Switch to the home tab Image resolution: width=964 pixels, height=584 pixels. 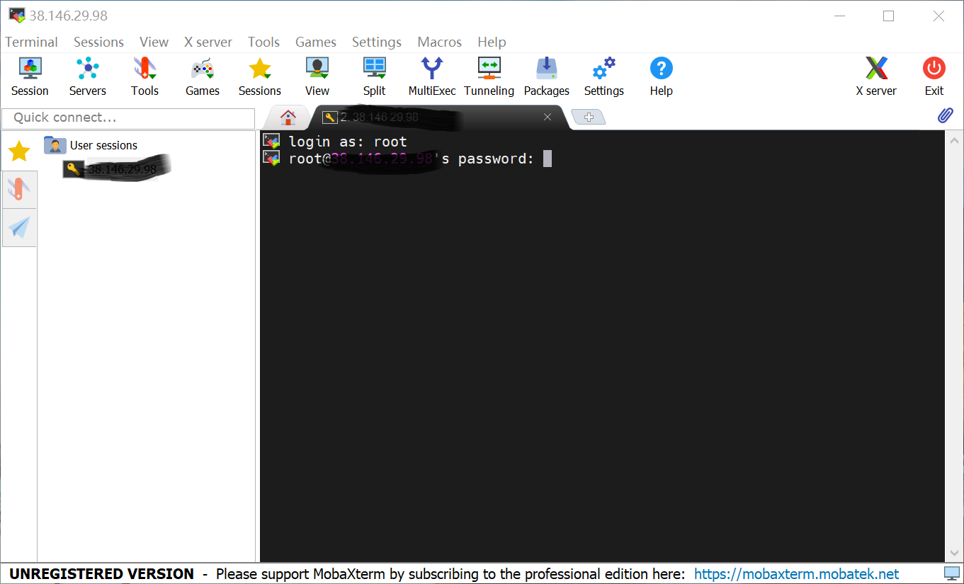click(x=288, y=118)
